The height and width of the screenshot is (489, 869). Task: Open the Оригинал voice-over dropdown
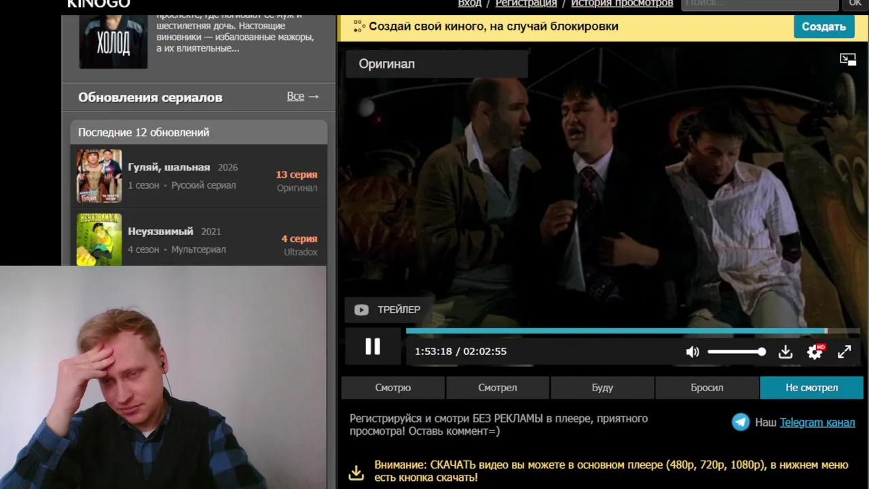pyautogui.click(x=436, y=64)
